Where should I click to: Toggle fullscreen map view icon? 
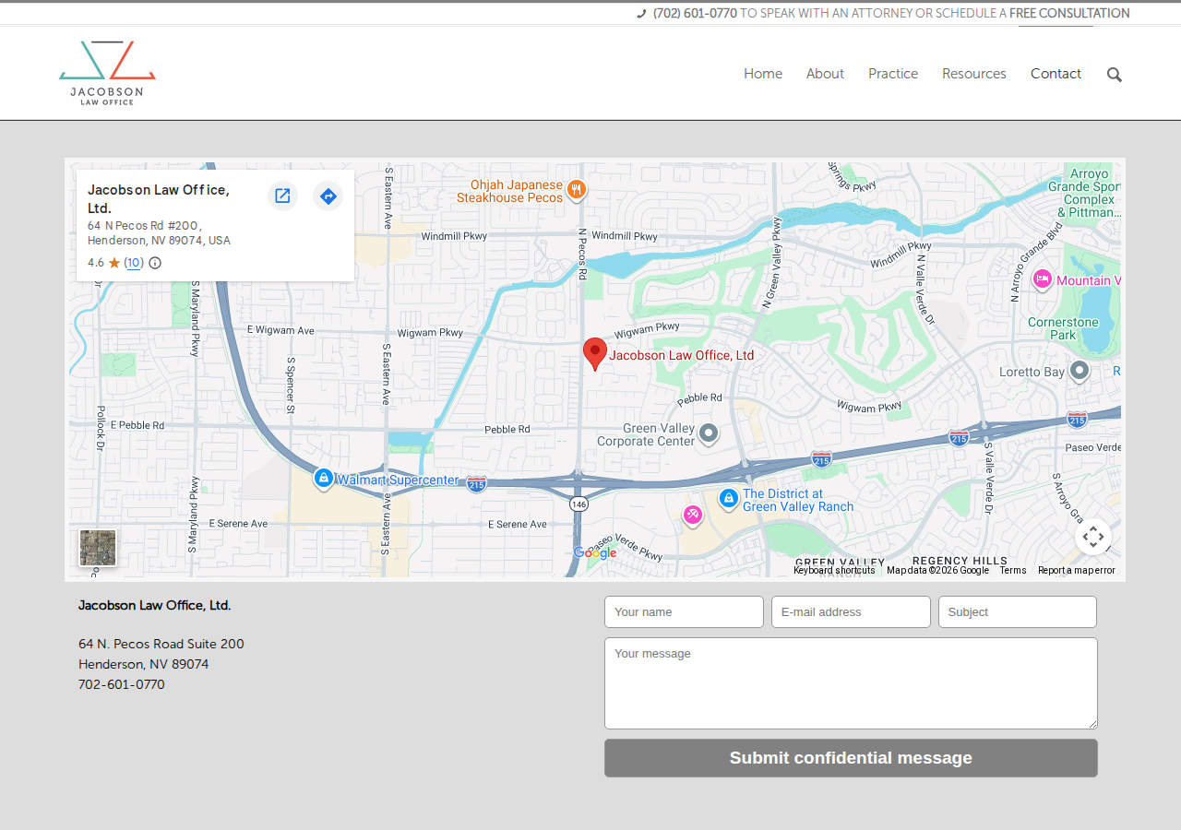click(1093, 537)
